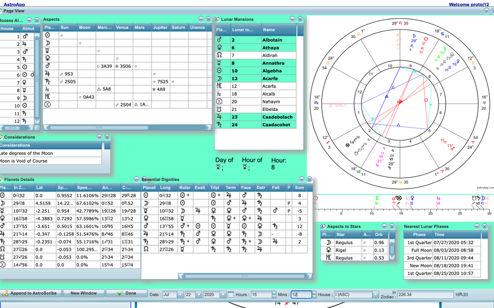Click the Sun symbol in Aspects first row
The image size is (494, 308).
click(47, 35)
